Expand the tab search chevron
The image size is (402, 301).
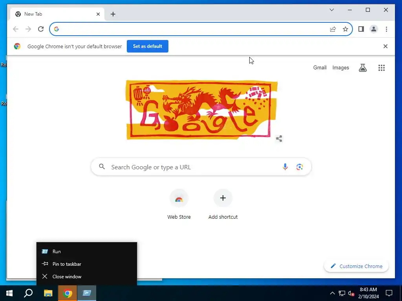click(x=331, y=10)
